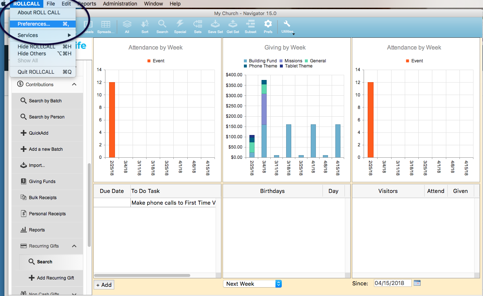This screenshot has width=483, height=296.
Task: Click the Subset toolbar icon
Action: 250,24
